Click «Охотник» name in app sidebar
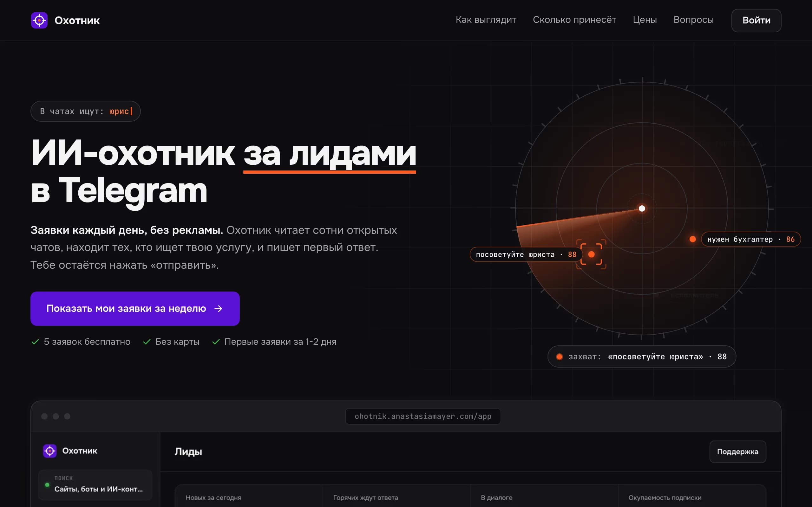 [80, 451]
